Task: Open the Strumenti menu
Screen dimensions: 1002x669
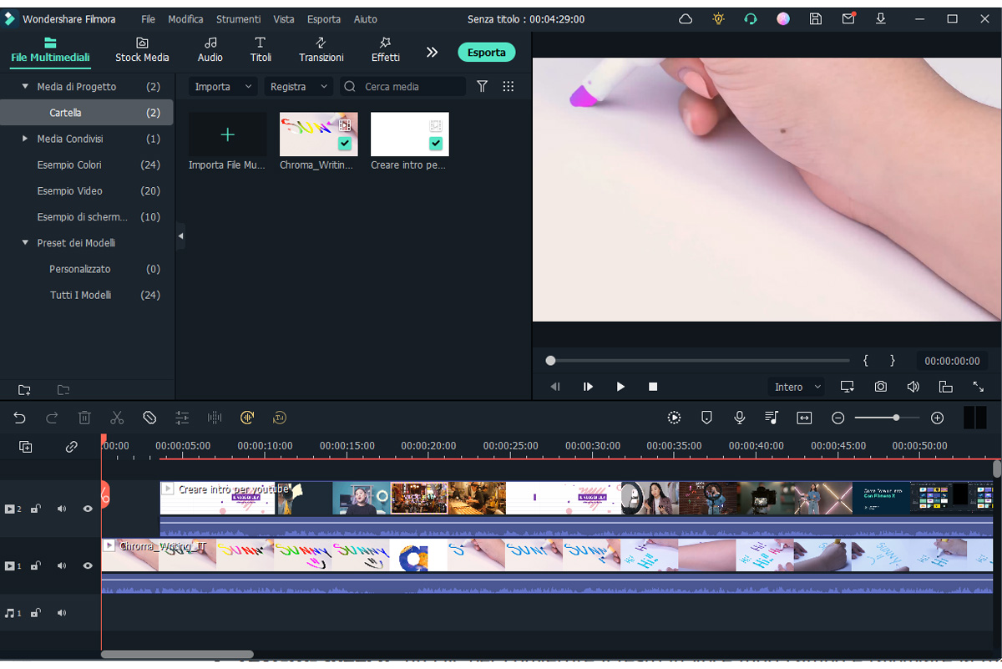Action: [x=239, y=19]
